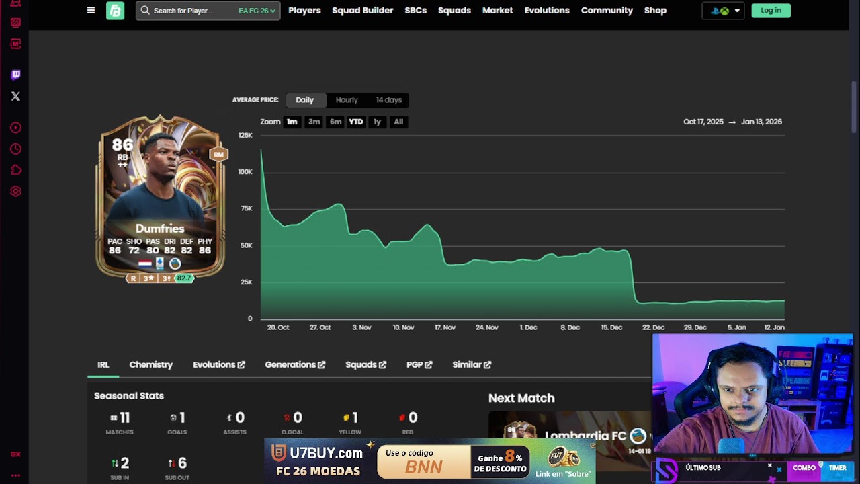Open the Players menu
860x484 pixels.
(x=304, y=11)
